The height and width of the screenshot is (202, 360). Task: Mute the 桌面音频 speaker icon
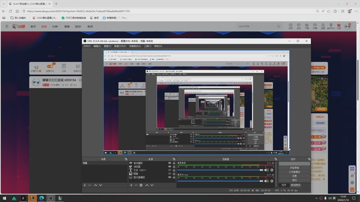coord(266,170)
